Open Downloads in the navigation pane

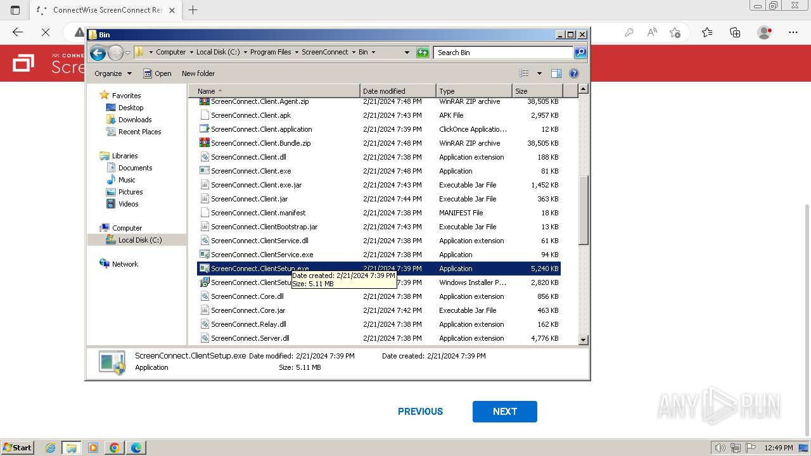tap(135, 120)
